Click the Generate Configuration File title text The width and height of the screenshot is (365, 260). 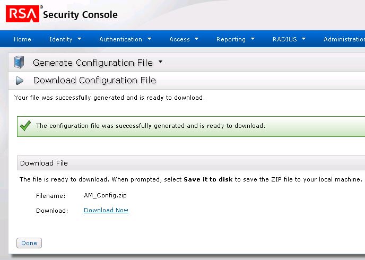click(x=92, y=63)
